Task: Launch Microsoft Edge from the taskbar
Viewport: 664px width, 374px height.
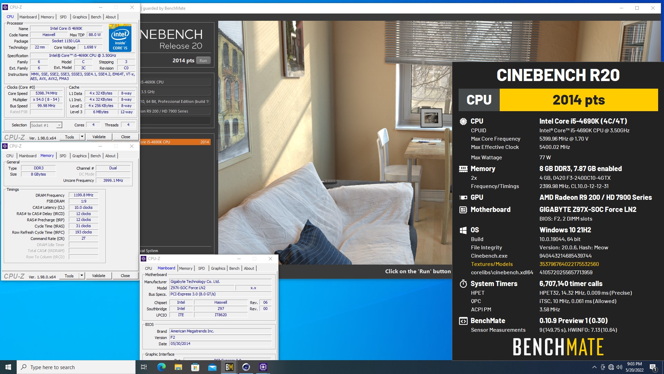Action: tap(161, 367)
